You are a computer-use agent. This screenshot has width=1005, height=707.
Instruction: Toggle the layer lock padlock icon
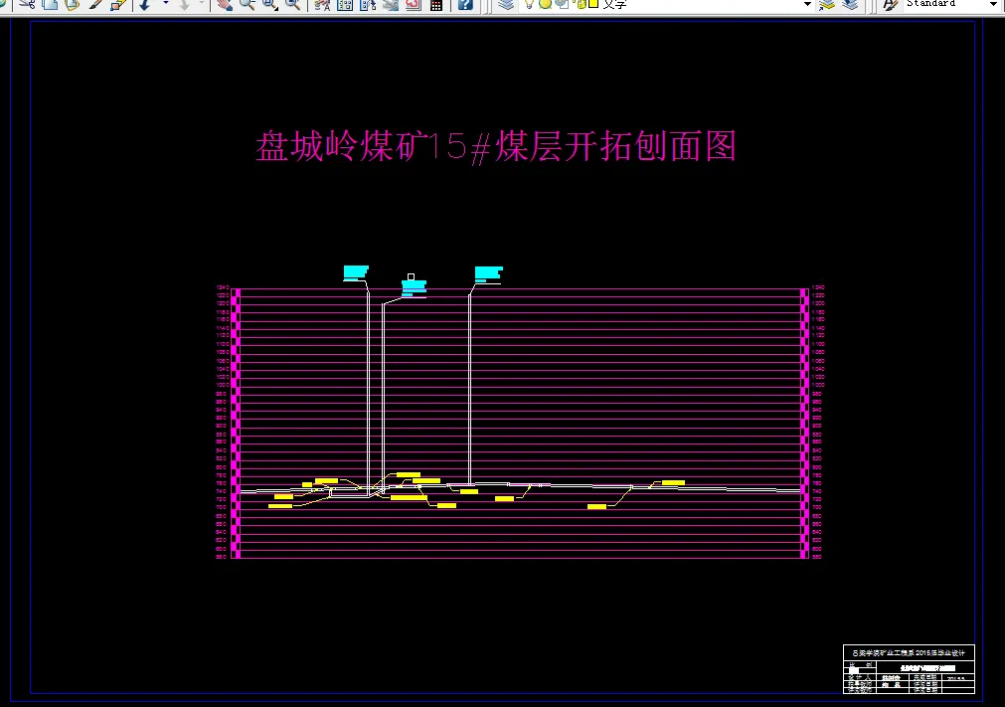coord(580,4)
